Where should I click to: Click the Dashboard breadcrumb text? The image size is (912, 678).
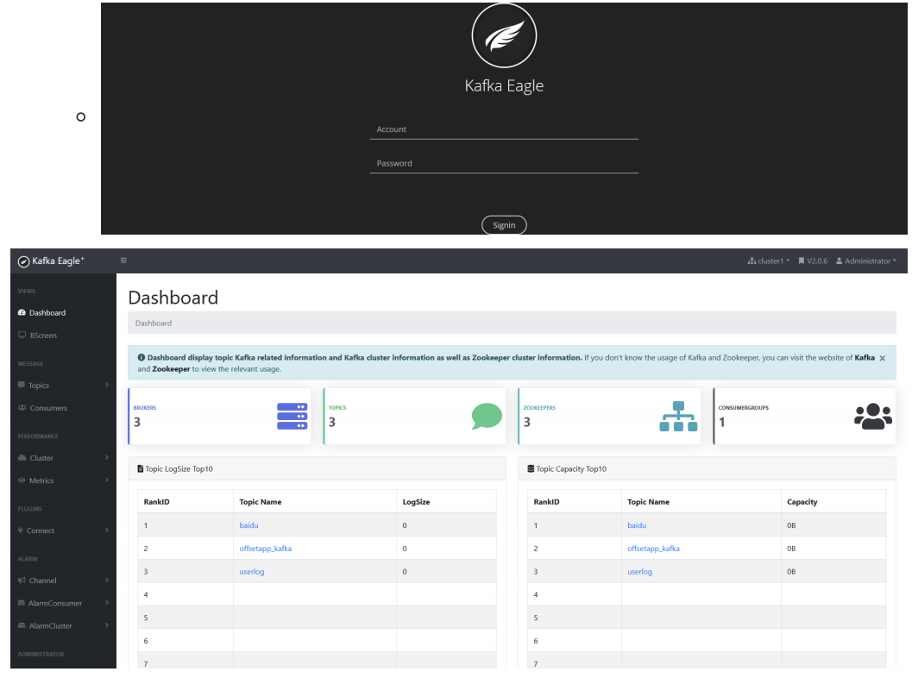click(154, 323)
